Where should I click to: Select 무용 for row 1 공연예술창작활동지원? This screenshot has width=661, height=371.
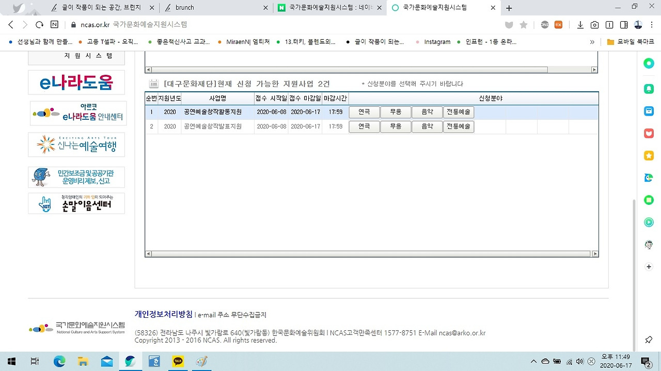click(x=396, y=112)
